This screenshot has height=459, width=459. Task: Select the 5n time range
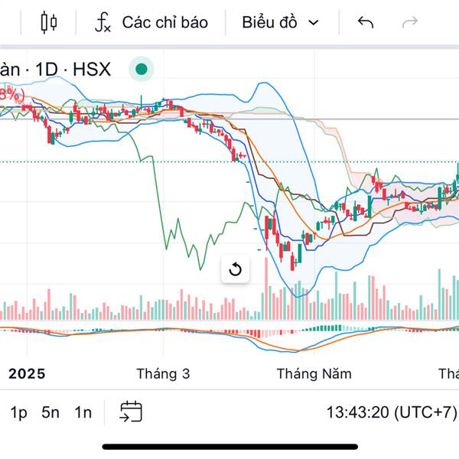tap(50, 412)
